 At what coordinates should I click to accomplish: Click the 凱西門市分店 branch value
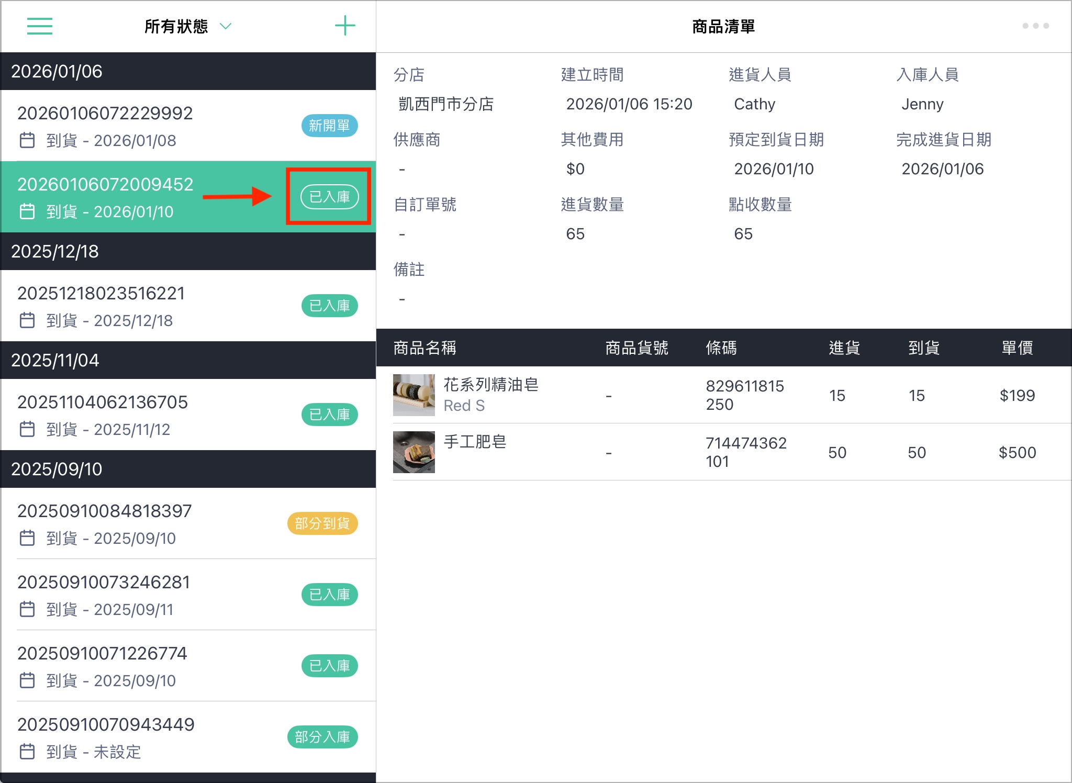(446, 104)
